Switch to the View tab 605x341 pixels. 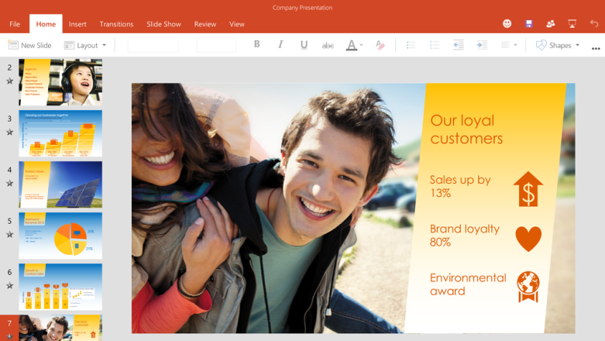click(237, 24)
